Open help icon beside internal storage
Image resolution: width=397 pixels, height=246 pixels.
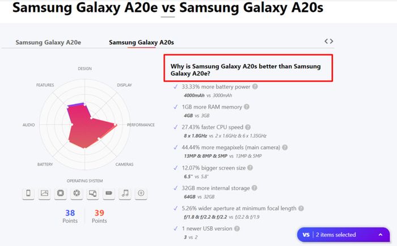click(255, 188)
